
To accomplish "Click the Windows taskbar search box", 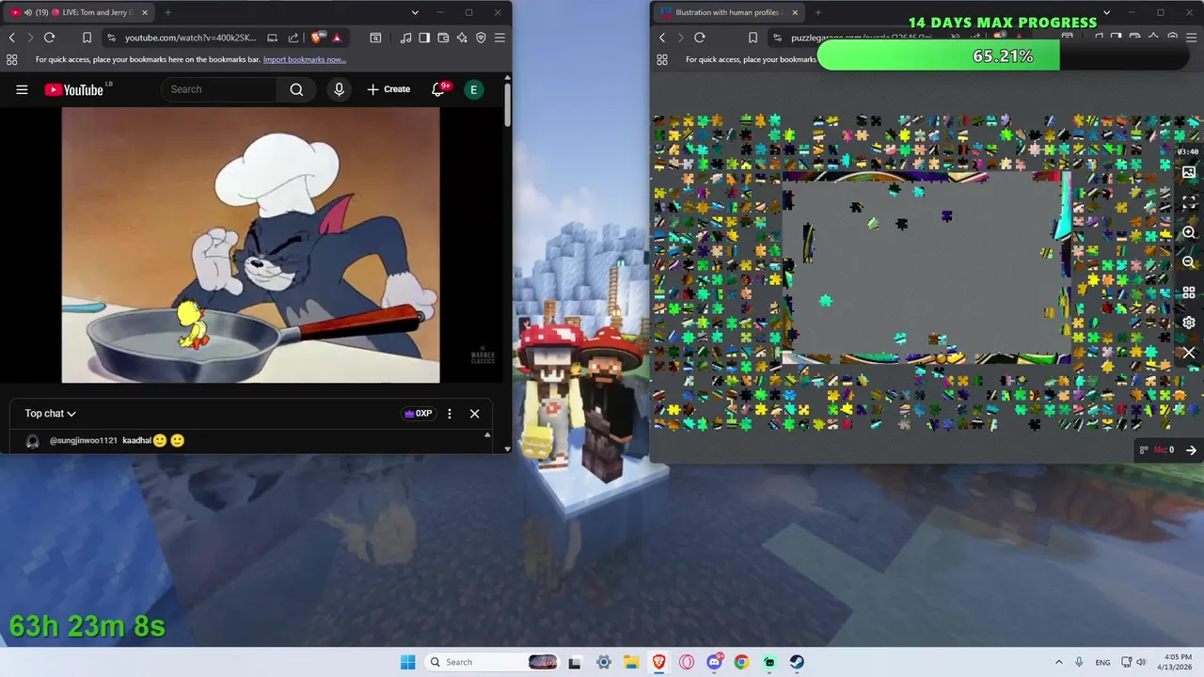I will (x=493, y=662).
